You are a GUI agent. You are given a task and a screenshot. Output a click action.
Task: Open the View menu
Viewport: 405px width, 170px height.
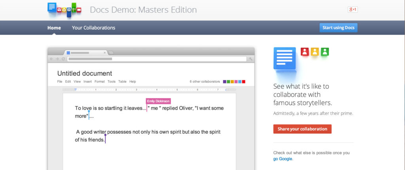tap(77, 81)
